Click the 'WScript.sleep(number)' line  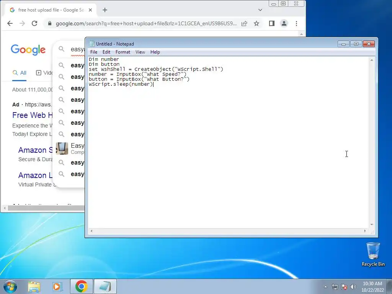click(121, 84)
